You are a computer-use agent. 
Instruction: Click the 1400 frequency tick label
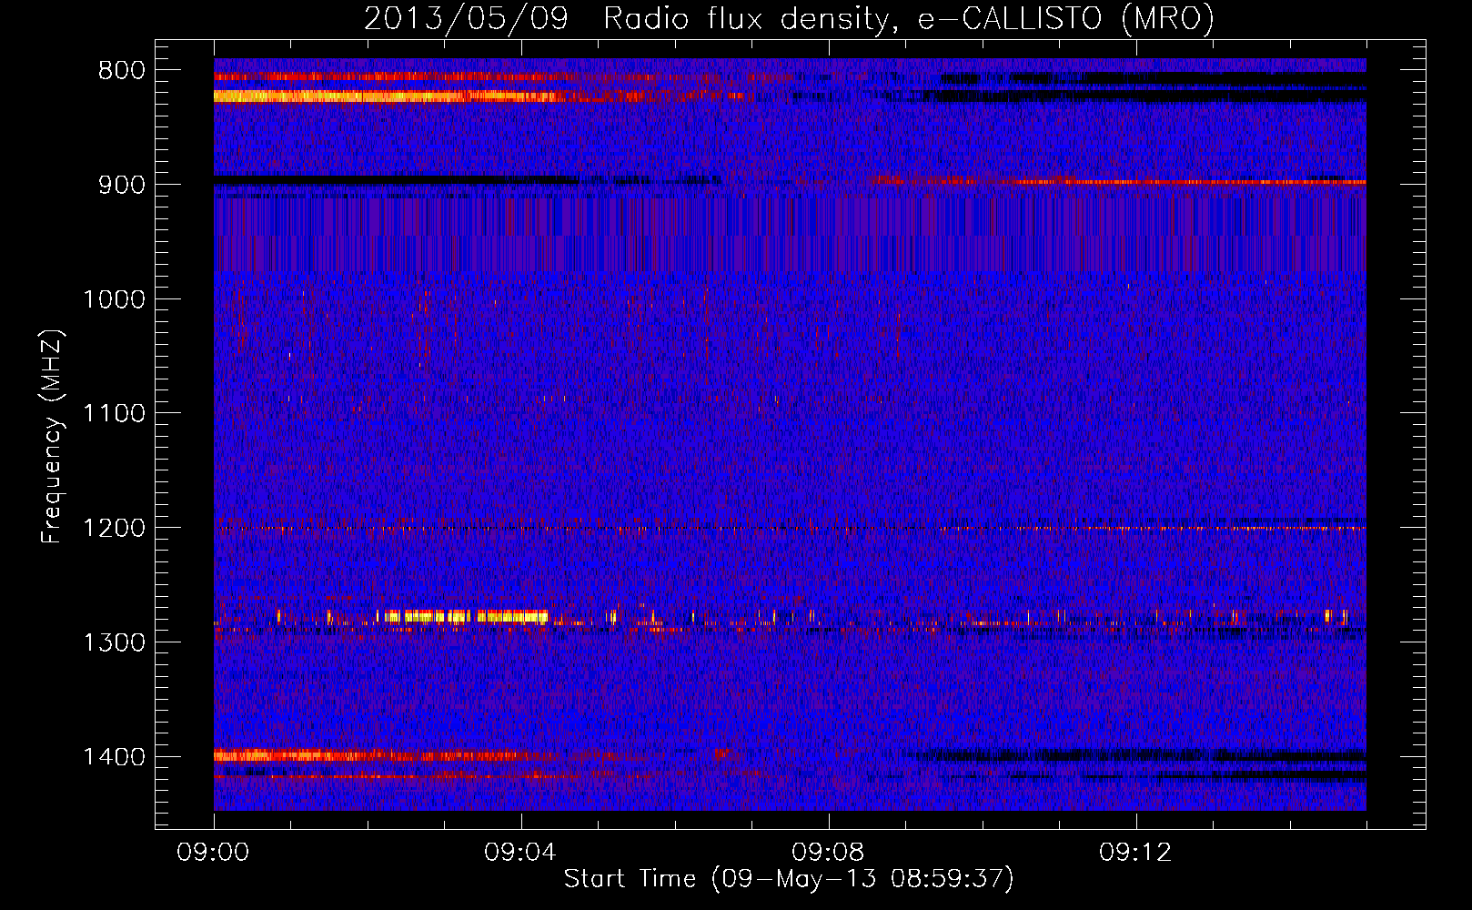pyautogui.click(x=114, y=757)
